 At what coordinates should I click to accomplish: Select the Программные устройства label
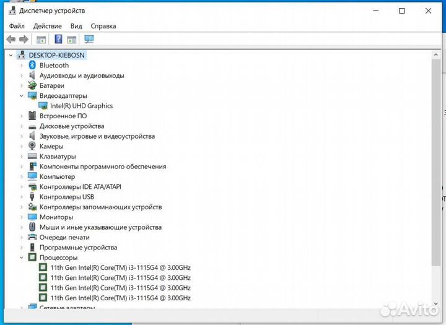[x=78, y=248]
